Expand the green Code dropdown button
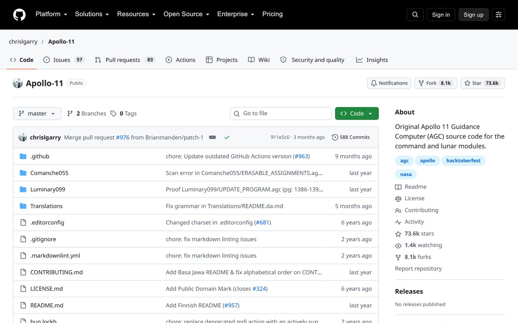 (357, 114)
